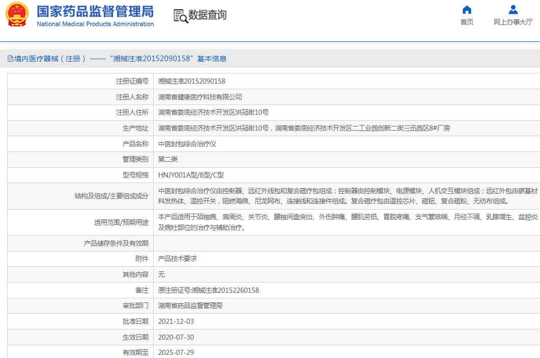Click approval department 湖南省药品监督管理局

(190, 306)
